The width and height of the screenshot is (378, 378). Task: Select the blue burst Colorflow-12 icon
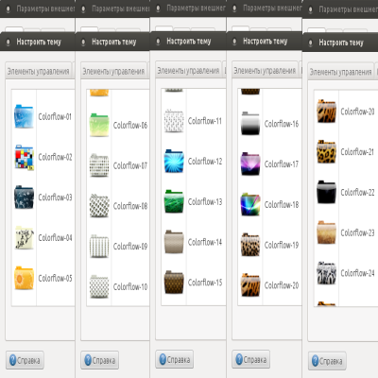pyautogui.click(x=174, y=161)
